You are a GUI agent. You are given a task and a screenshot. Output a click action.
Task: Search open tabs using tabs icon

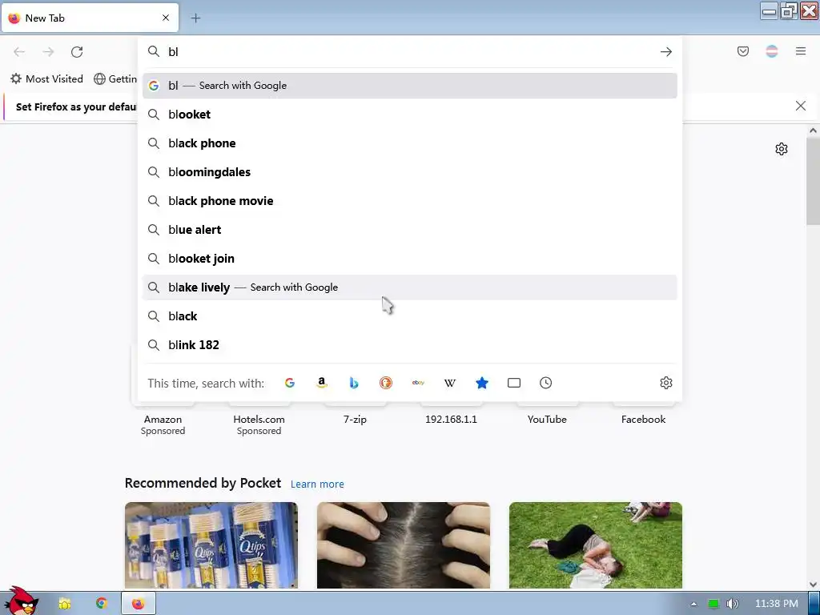click(x=514, y=383)
